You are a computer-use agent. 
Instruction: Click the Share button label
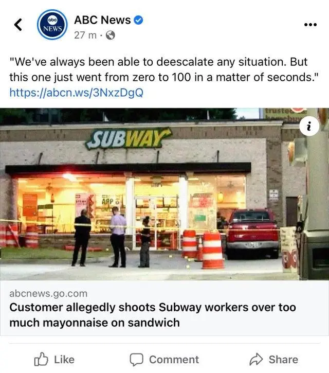(x=283, y=360)
